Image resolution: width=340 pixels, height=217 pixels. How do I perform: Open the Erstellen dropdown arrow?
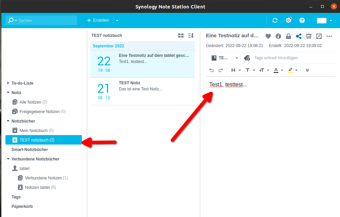coord(117,20)
